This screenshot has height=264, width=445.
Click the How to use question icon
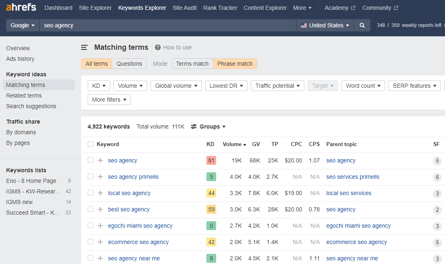pyautogui.click(x=158, y=47)
